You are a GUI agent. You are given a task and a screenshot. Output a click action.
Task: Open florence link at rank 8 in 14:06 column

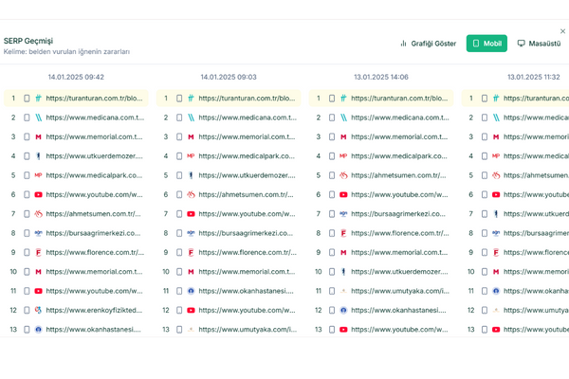pyautogui.click(x=400, y=233)
